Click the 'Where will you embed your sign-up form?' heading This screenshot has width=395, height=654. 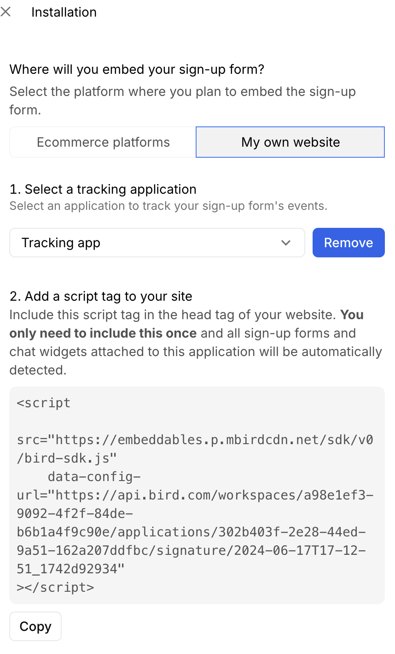coord(137,70)
